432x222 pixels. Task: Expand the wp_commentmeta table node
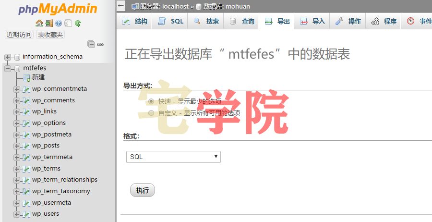click(17, 89)
